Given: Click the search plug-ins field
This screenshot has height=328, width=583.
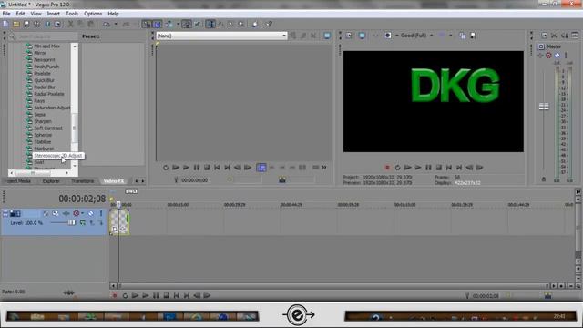Looking at the screenshot, I should point(46,36).
